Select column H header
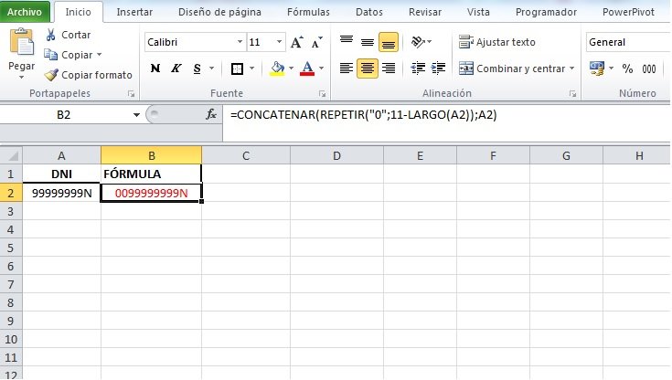Image resolution: width=672 pixels, height=380 pixels. (638, 155)
